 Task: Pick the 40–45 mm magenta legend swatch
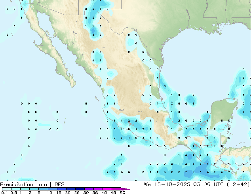coord(107,189)
